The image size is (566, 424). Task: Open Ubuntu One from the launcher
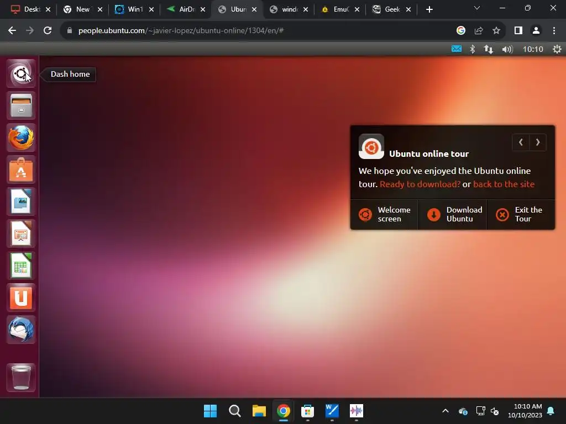21,298
